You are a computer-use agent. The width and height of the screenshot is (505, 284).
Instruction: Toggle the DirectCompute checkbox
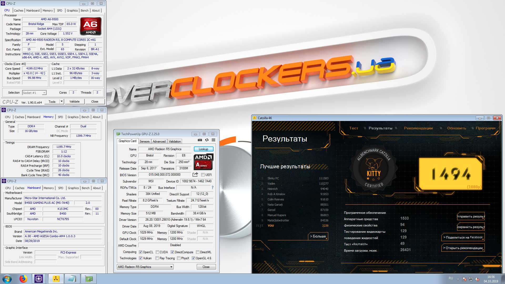tap(172, 252)
